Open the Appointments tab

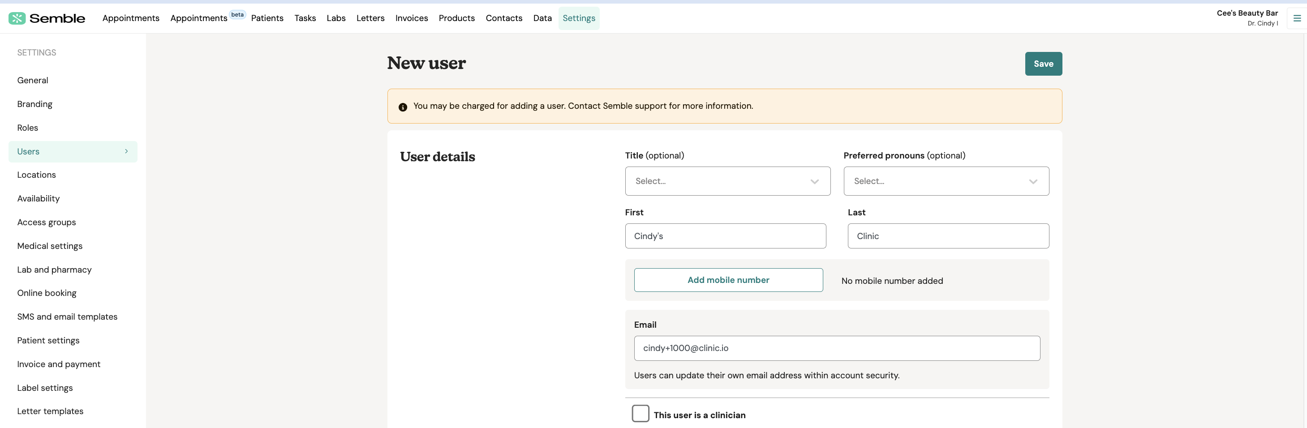tap(131, 18)
